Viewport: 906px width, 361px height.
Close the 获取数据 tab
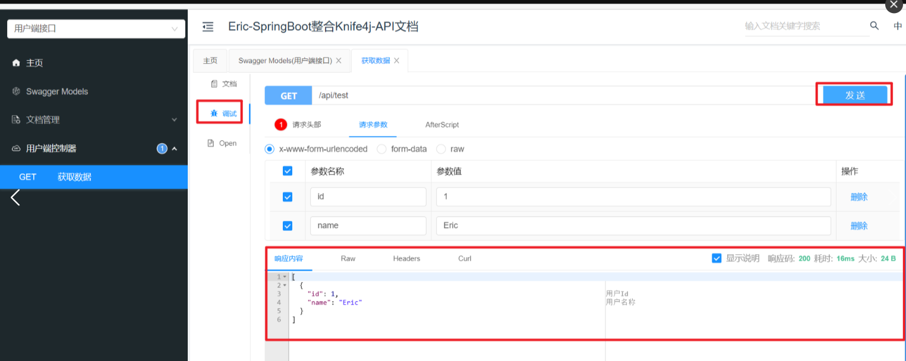coord(396,61)
